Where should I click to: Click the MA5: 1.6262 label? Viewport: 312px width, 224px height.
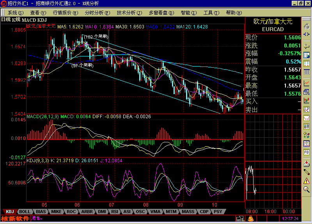[x=70, y=26]
